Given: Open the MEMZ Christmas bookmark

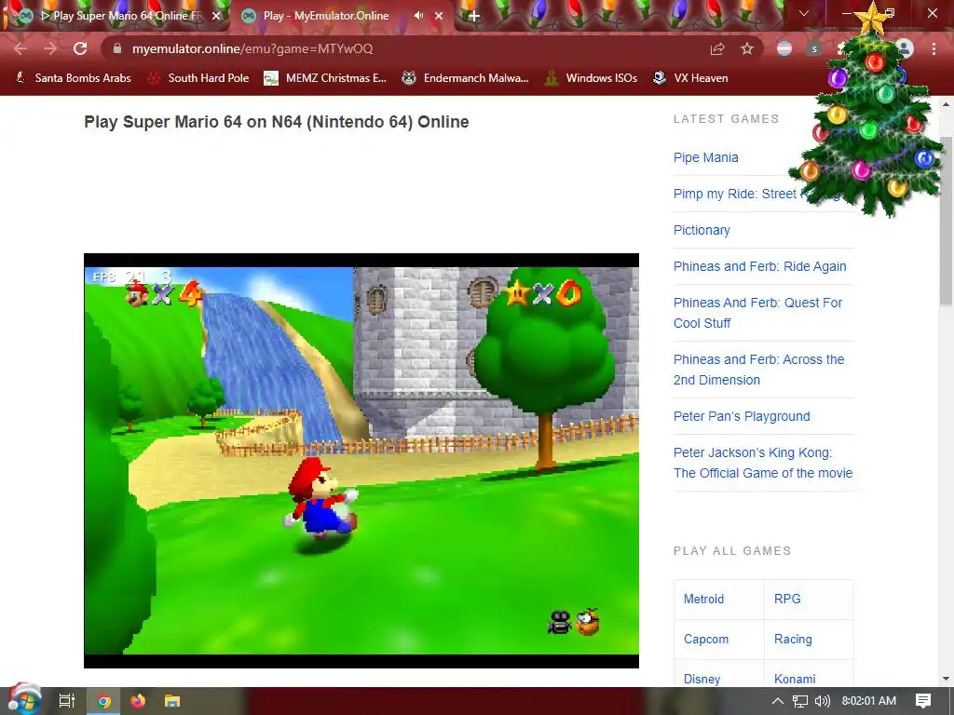Looking at the screenshot, I should click(x=325, y=78).
